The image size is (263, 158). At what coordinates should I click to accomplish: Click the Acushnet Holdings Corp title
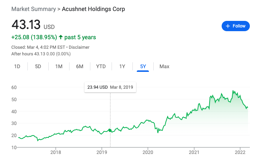94,9
